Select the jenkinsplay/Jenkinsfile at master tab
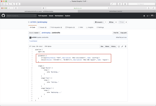The width and height of the screenshot is (156, 106). (x=39, y=11)
